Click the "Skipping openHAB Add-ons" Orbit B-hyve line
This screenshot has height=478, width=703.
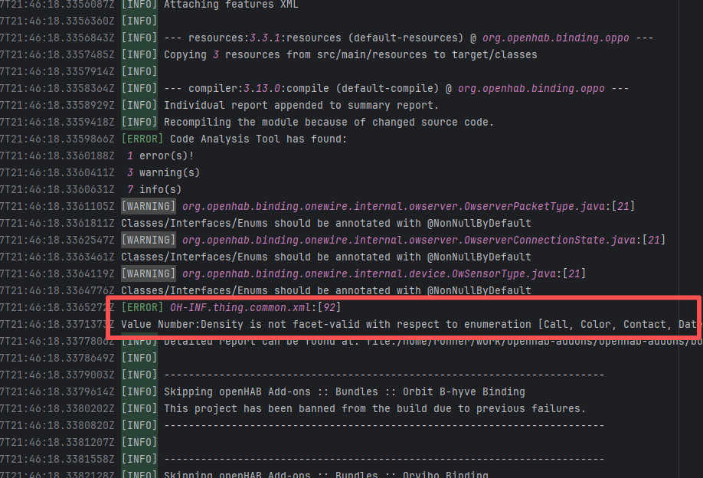pos(345,392)
